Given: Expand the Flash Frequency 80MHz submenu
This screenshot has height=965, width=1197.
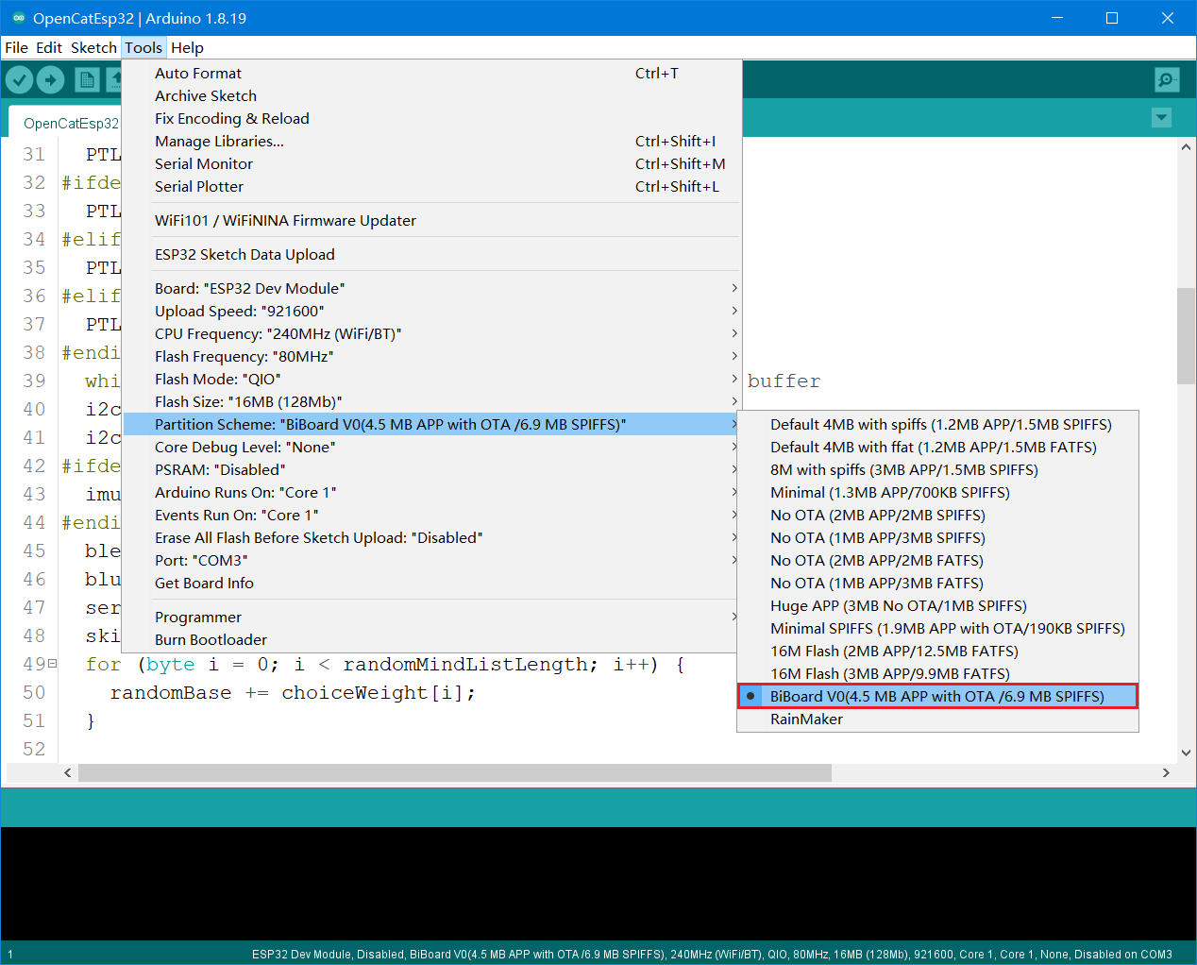Looking at the screenshot, I should [431, 356].
